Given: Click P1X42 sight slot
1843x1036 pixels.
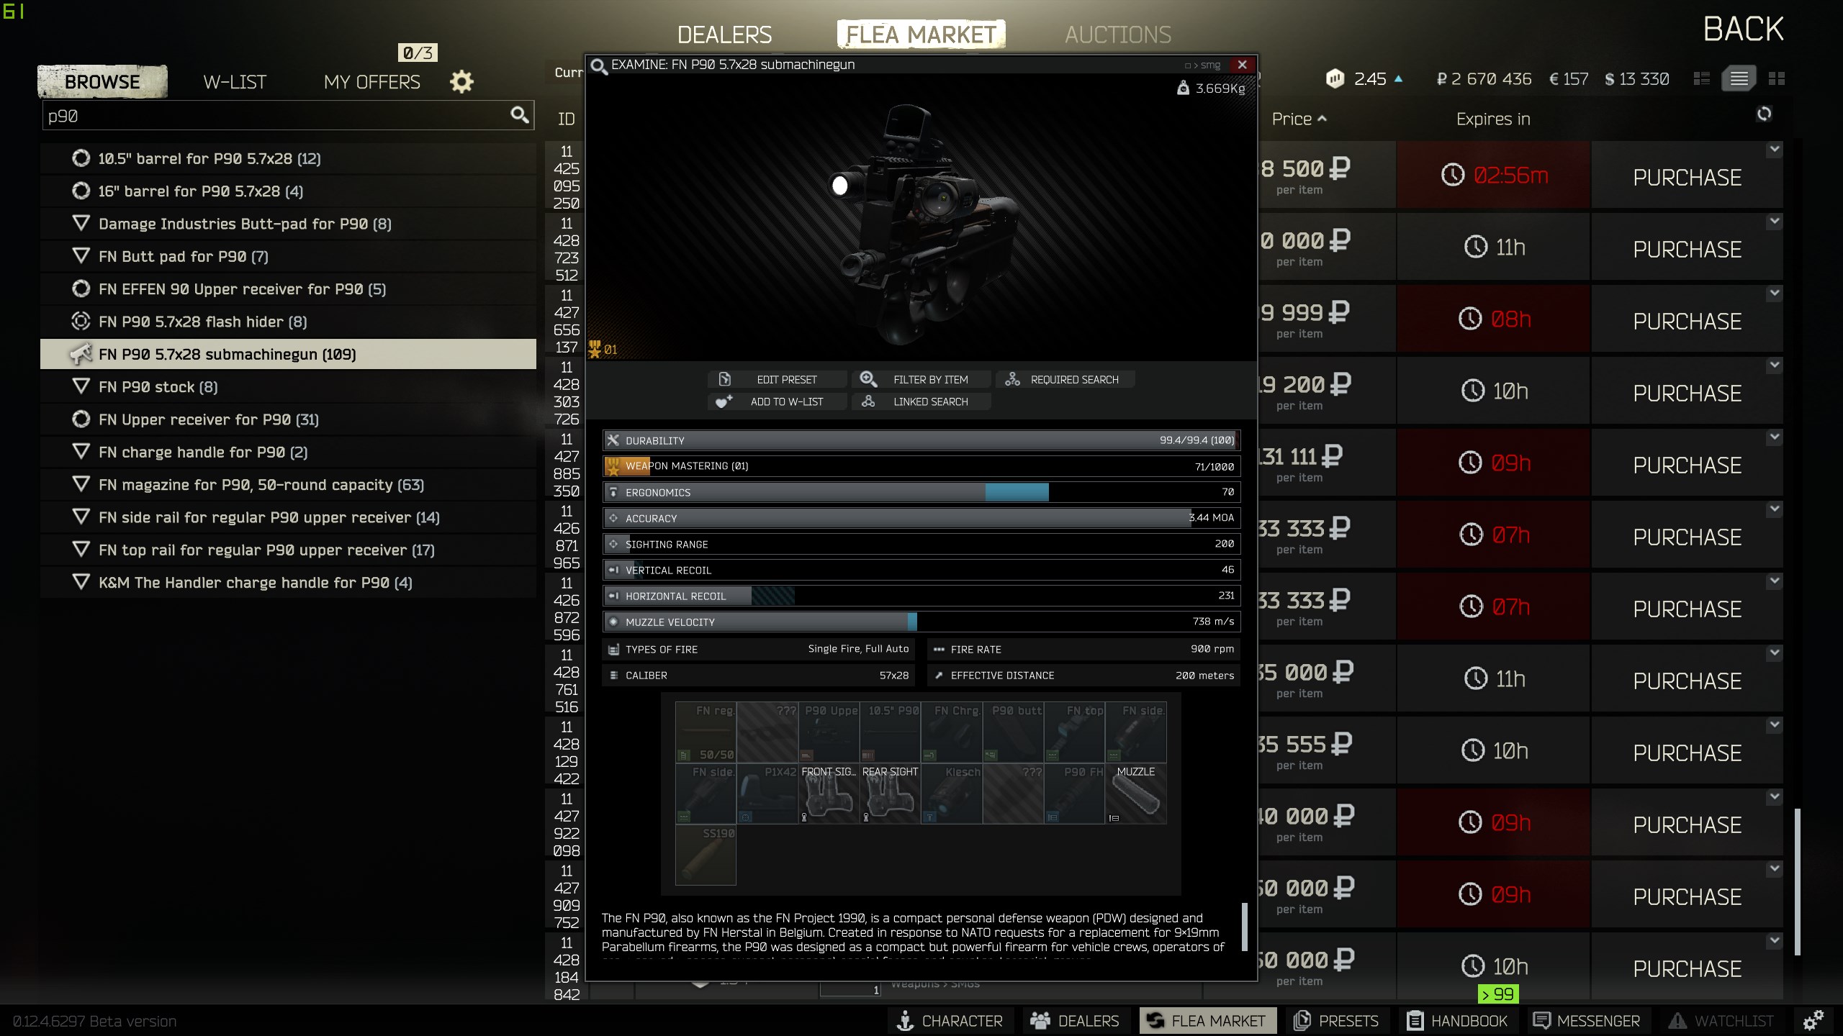Looking at the screenshot, I should click(x=767, y=794).
